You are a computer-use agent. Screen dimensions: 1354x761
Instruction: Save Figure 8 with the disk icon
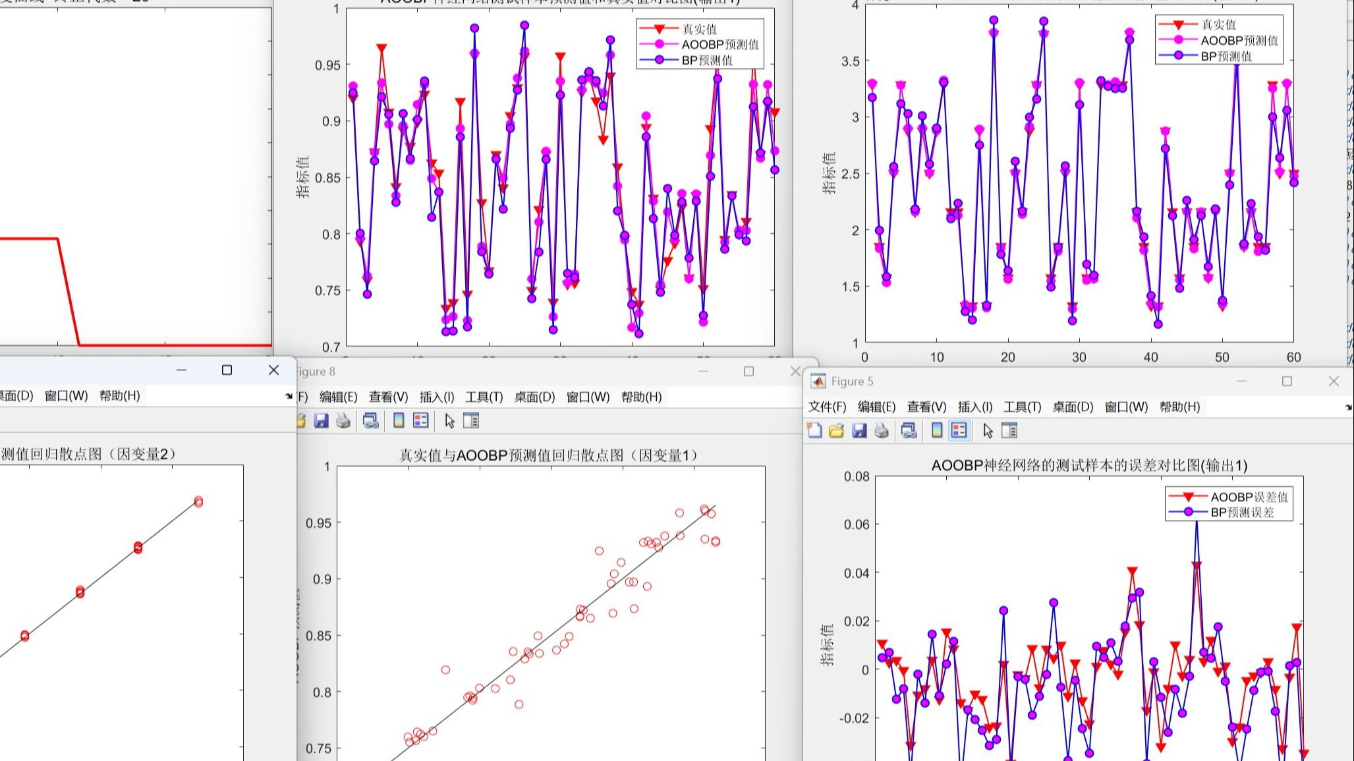[x=321, y=421]
